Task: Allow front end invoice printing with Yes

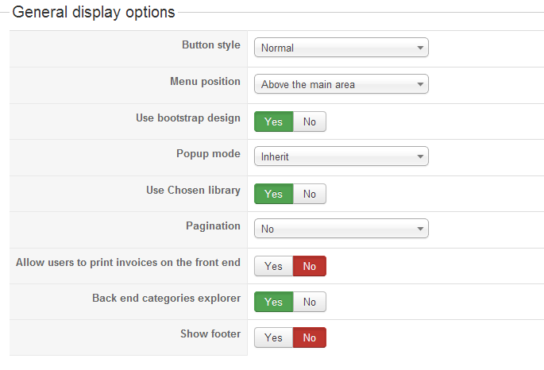Action: (273, 266)
